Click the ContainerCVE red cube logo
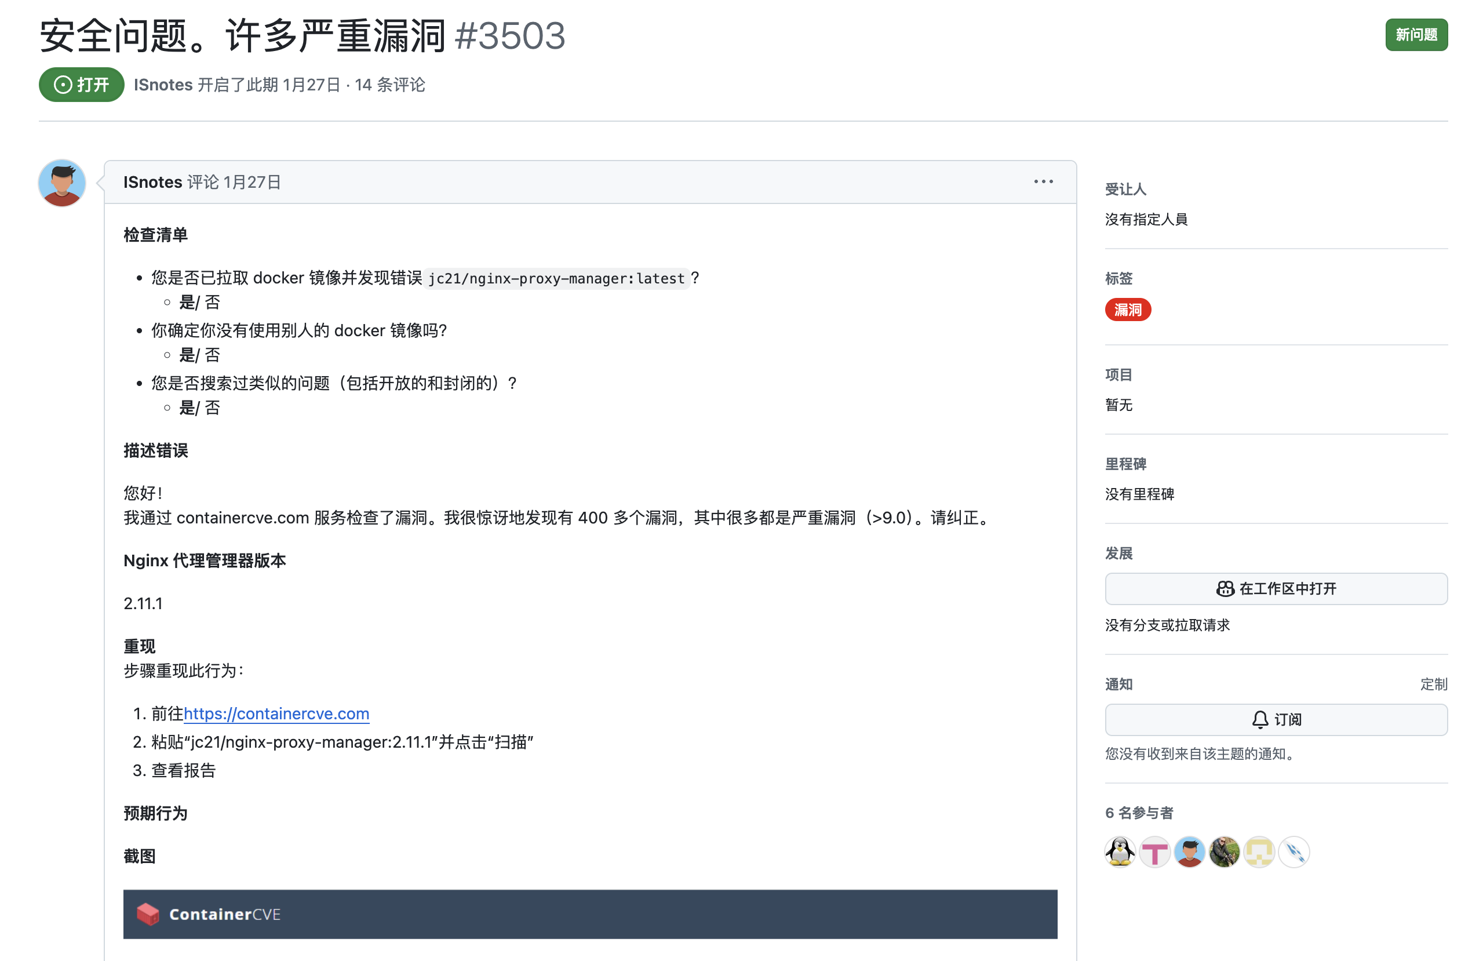The image size is (1472, 961). (148, 914)
